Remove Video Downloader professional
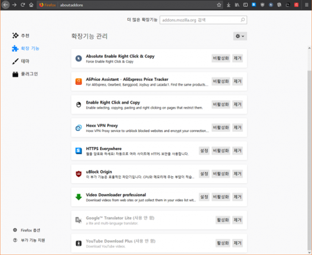The height and width of the screenshot is (255, 312). click(x=237, y=197)
